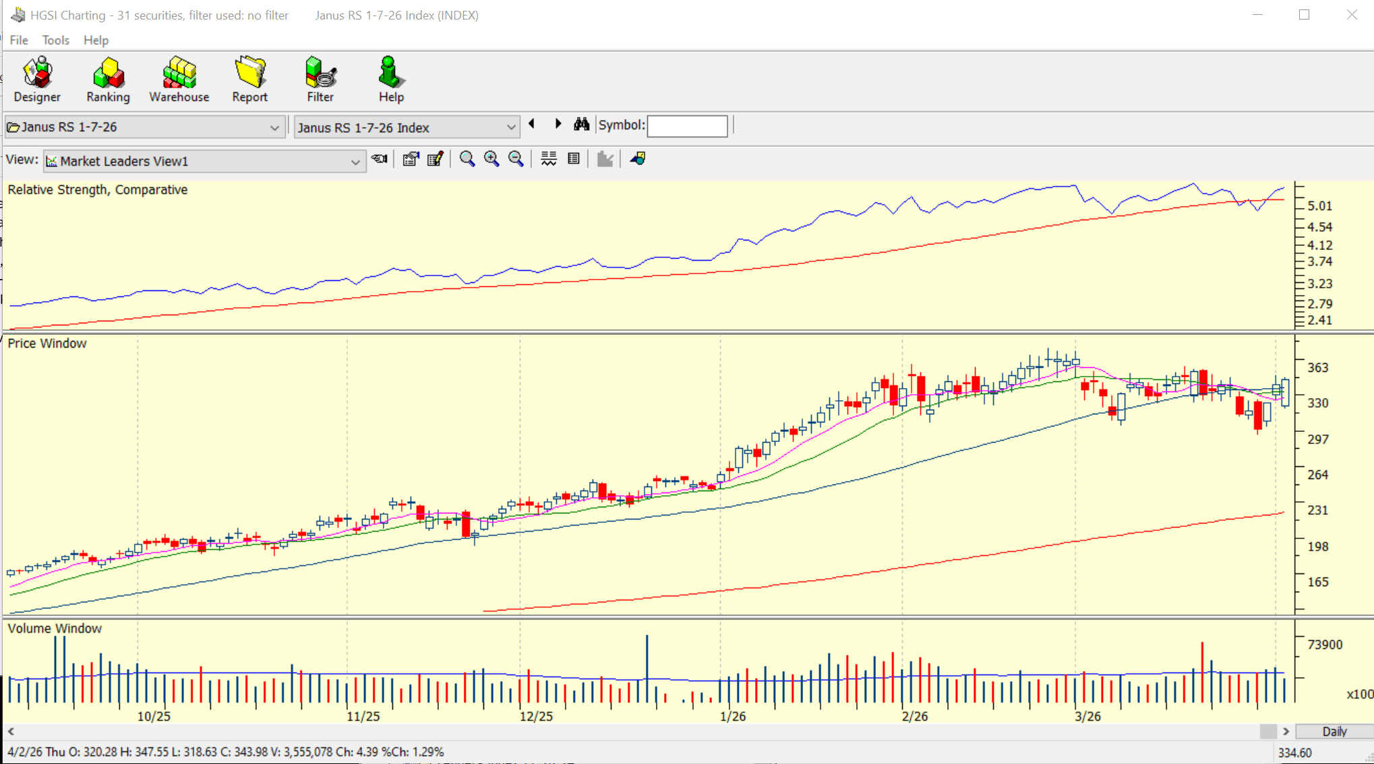Open the Market Leaders View1 dropdown
Viewport: 1374px width, 764px height.
coord(355,162)
